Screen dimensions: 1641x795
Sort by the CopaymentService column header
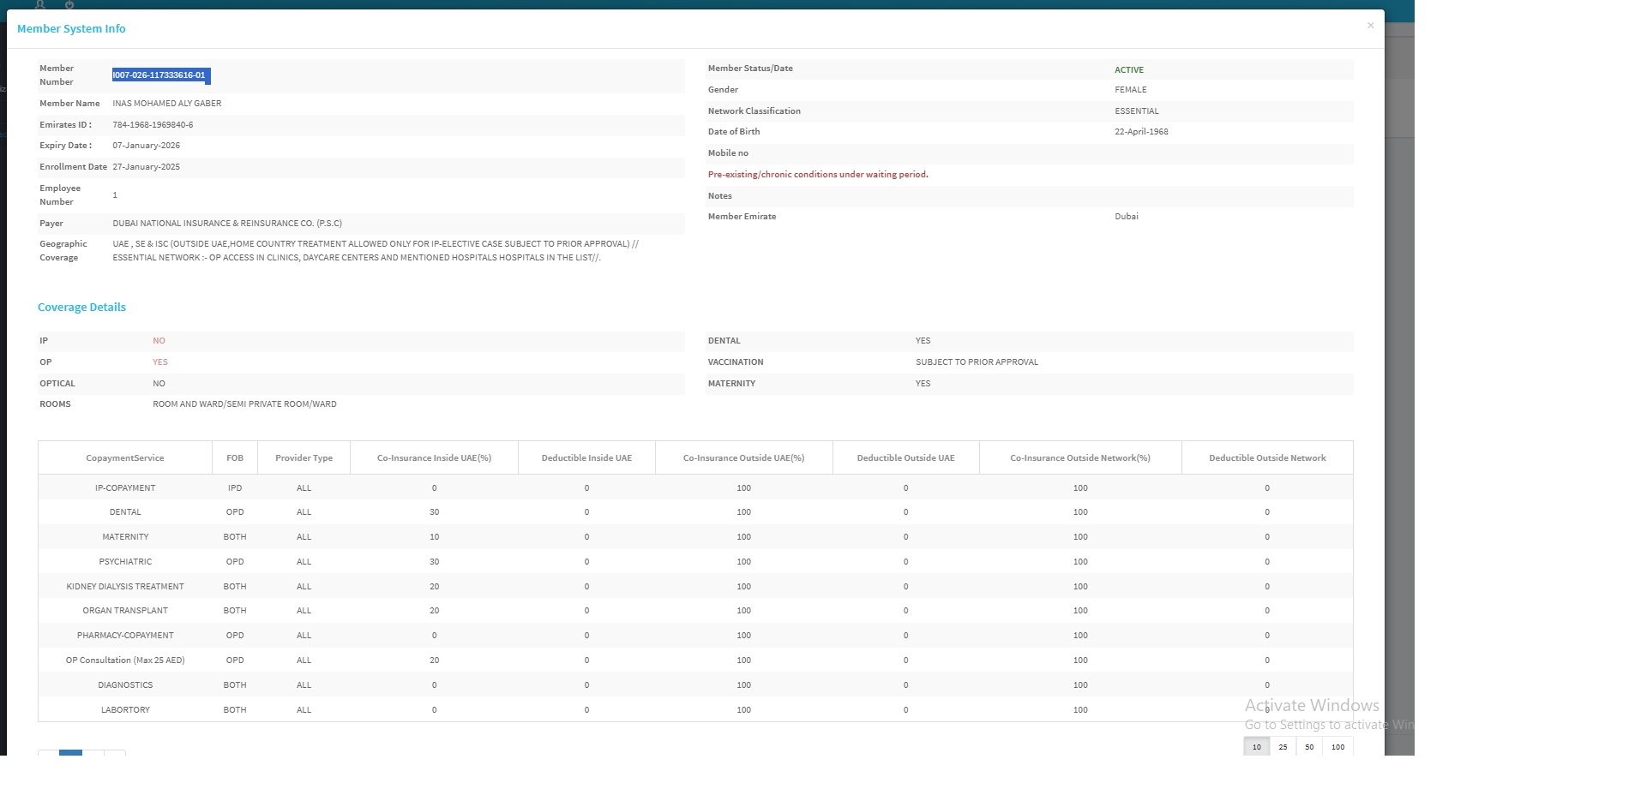[125, 458]
